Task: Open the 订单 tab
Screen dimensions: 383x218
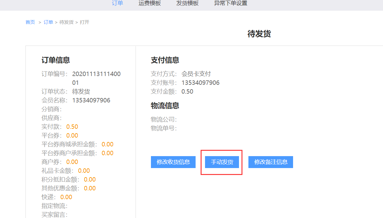Action: [x=118, y=3]
